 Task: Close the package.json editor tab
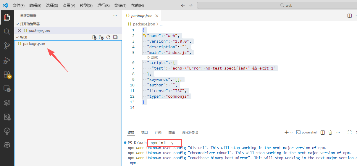pos(157,16)
